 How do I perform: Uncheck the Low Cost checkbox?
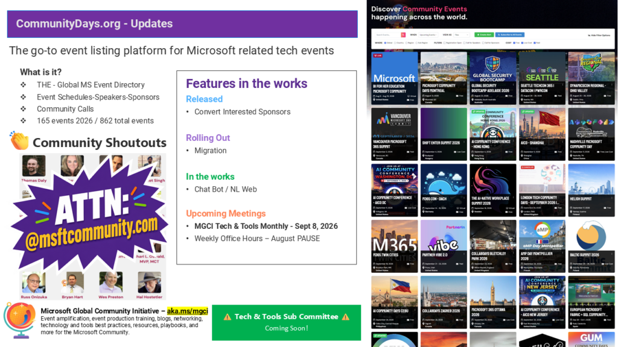pyautogui.click(x=522, y=43)
